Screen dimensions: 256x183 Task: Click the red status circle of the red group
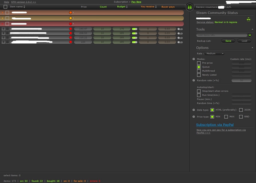pos(70,24)
